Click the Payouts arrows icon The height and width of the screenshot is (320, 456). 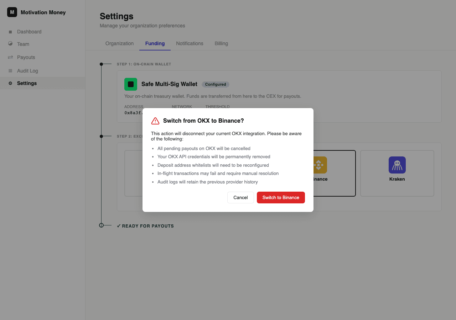click(10, 57)
